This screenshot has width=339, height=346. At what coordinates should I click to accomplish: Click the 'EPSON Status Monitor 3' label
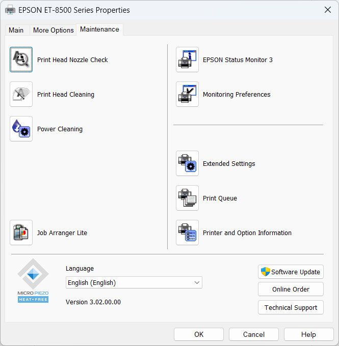(238, 60)
